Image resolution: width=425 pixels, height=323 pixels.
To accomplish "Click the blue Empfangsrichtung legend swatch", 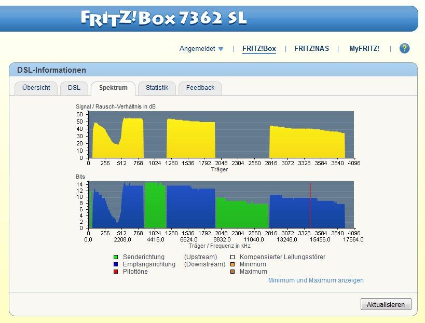I will [x=116, y=264].
